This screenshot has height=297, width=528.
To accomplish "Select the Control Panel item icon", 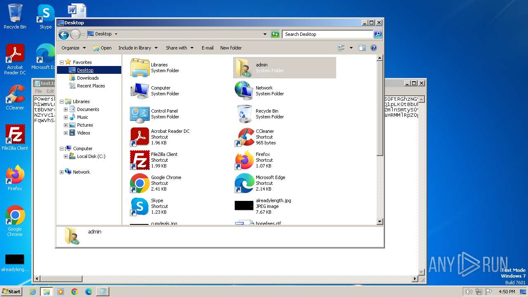I will coord(140,114).
